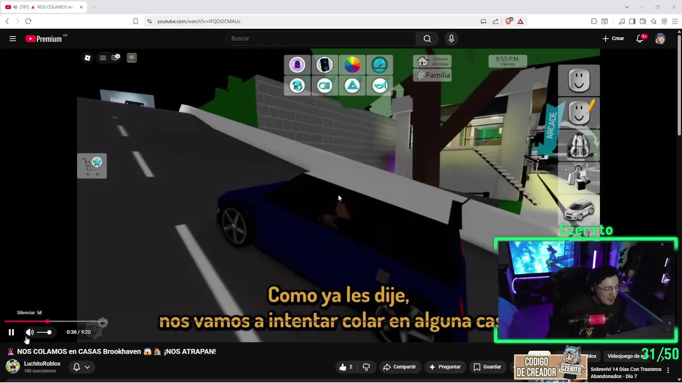Open the browser extensions puzzle icon
The width and height of the screenshot is (682, 383).
coord(594,21)
